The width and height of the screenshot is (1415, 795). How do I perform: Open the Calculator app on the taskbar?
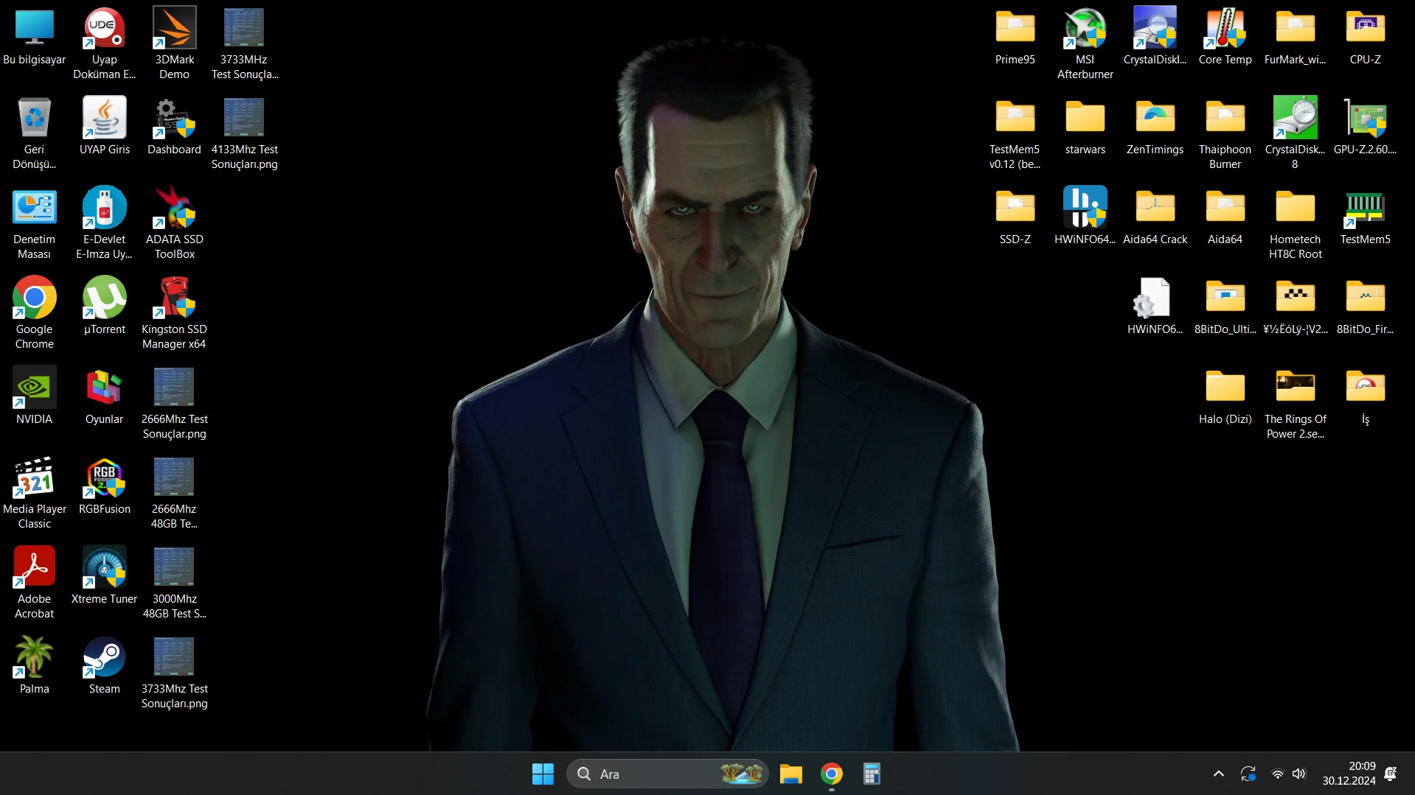point(872,774)
